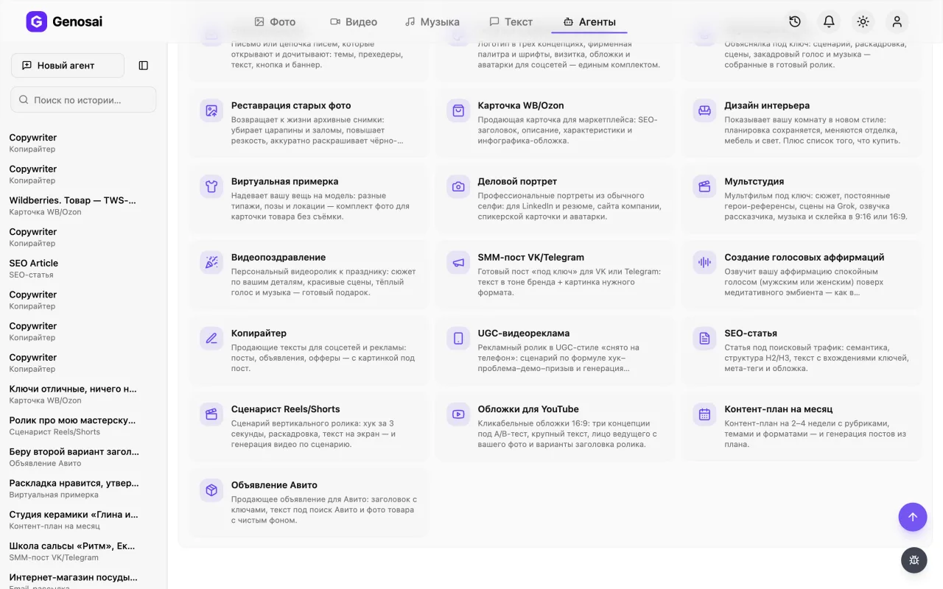Select the Объявление Авито agent card
The width and height of the screenshot is (943, 589).
coord(309,502)
